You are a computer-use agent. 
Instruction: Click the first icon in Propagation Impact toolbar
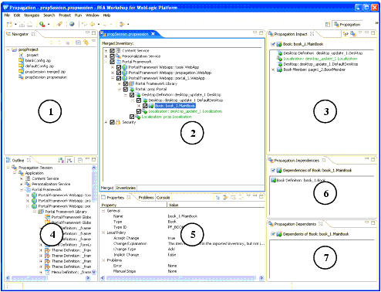coord(346,34)
